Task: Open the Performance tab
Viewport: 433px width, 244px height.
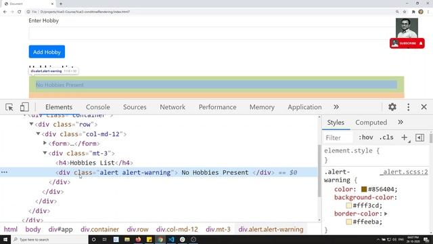Action: 218,107
